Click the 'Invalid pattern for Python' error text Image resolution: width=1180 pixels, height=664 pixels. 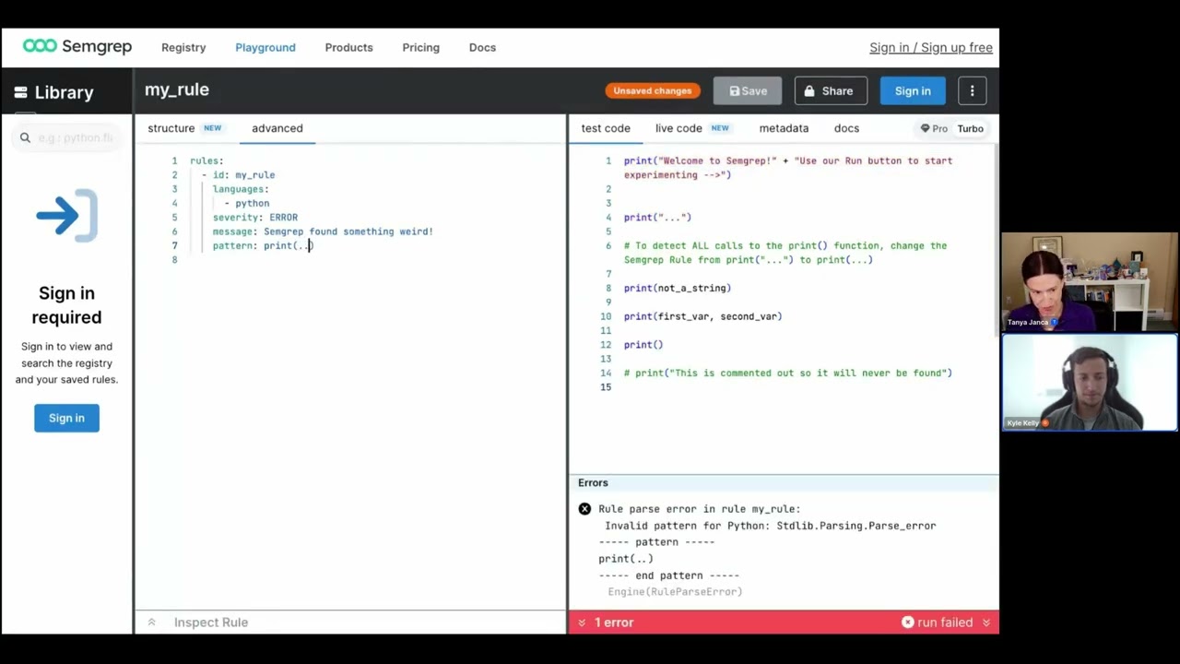point(770,526)
